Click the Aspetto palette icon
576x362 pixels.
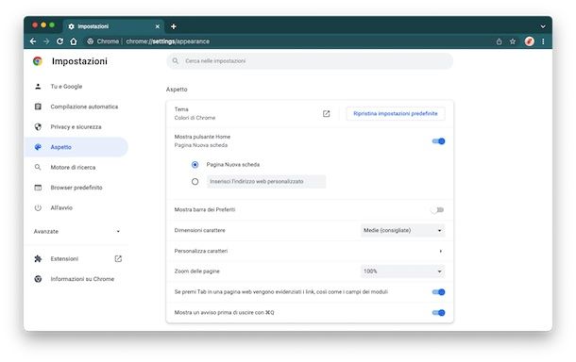(38, 147)
